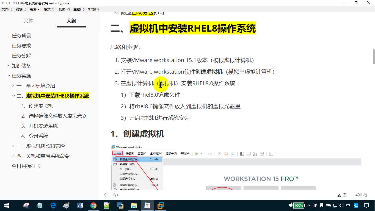Open Google Chrome from the taskbar
The image size is (375, 211).
(93, 206)
